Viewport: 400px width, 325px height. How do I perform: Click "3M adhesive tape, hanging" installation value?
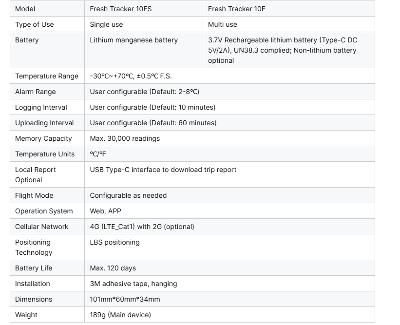pyautogui.click(x=133, y=284)
